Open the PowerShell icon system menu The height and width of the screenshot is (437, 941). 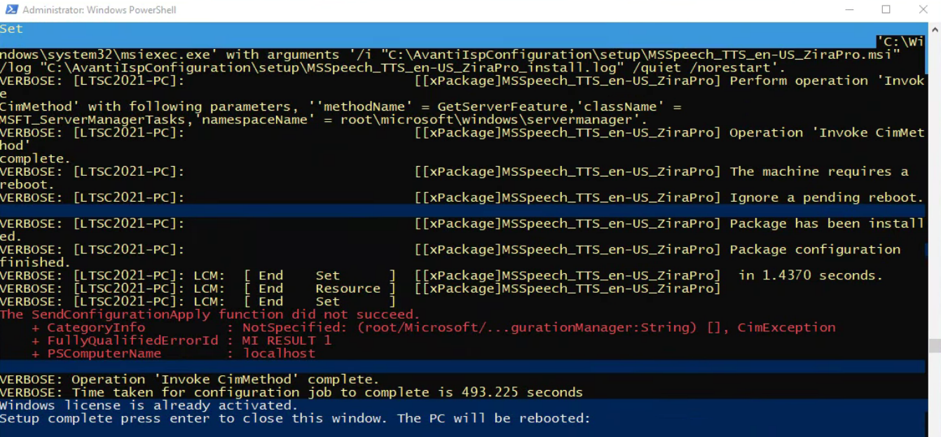[x=11, y=10]
